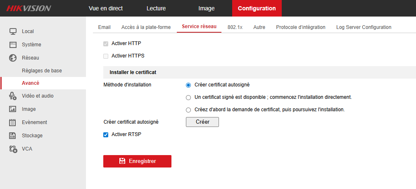The width and height of the screenshot is (416, 189).
Task: Select Créer certificat autosigné radio button
Action: pyautogui.click(x=188, y=85)
